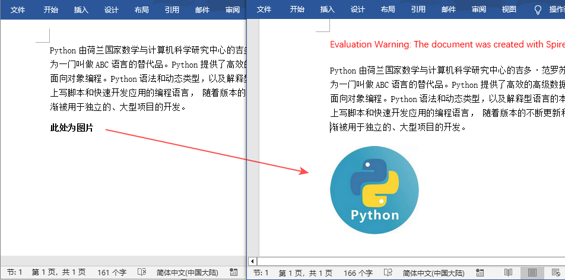Click the proofing check icon in the left status bar

pos(142,272)
